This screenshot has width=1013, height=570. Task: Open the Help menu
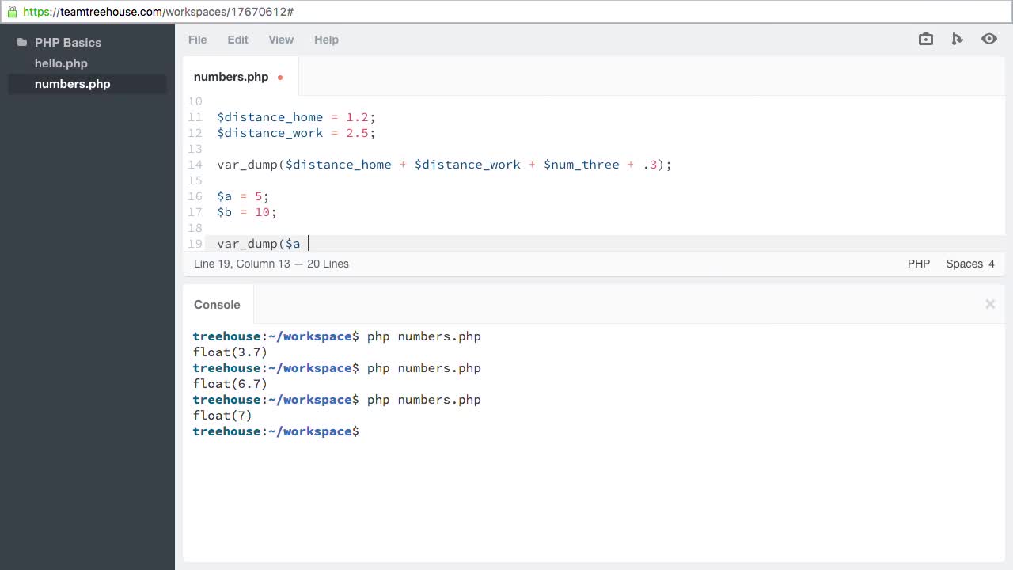(326, 40)
